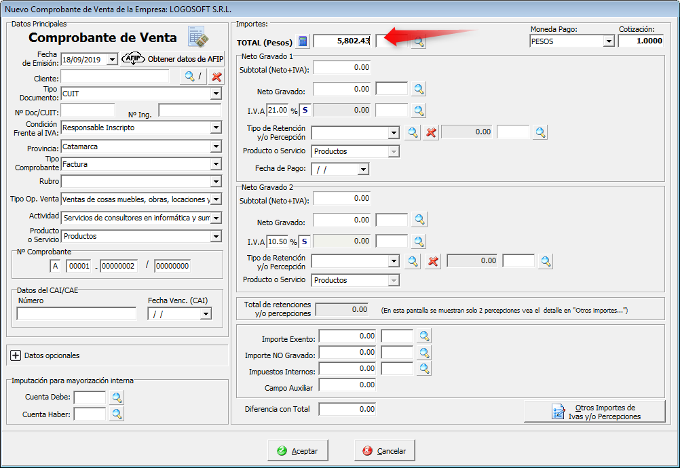This screenshot has width=680, height=468.
Task: Open Otros Importes de Ivas y/o Percepciones
Action: click(x=594, y=412)
